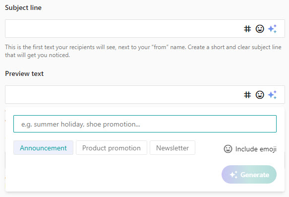The height and width of the screenshot is (197, 289).
Task: Insert personalization tag in Subject line field
Action: click(x=247, y=29)
